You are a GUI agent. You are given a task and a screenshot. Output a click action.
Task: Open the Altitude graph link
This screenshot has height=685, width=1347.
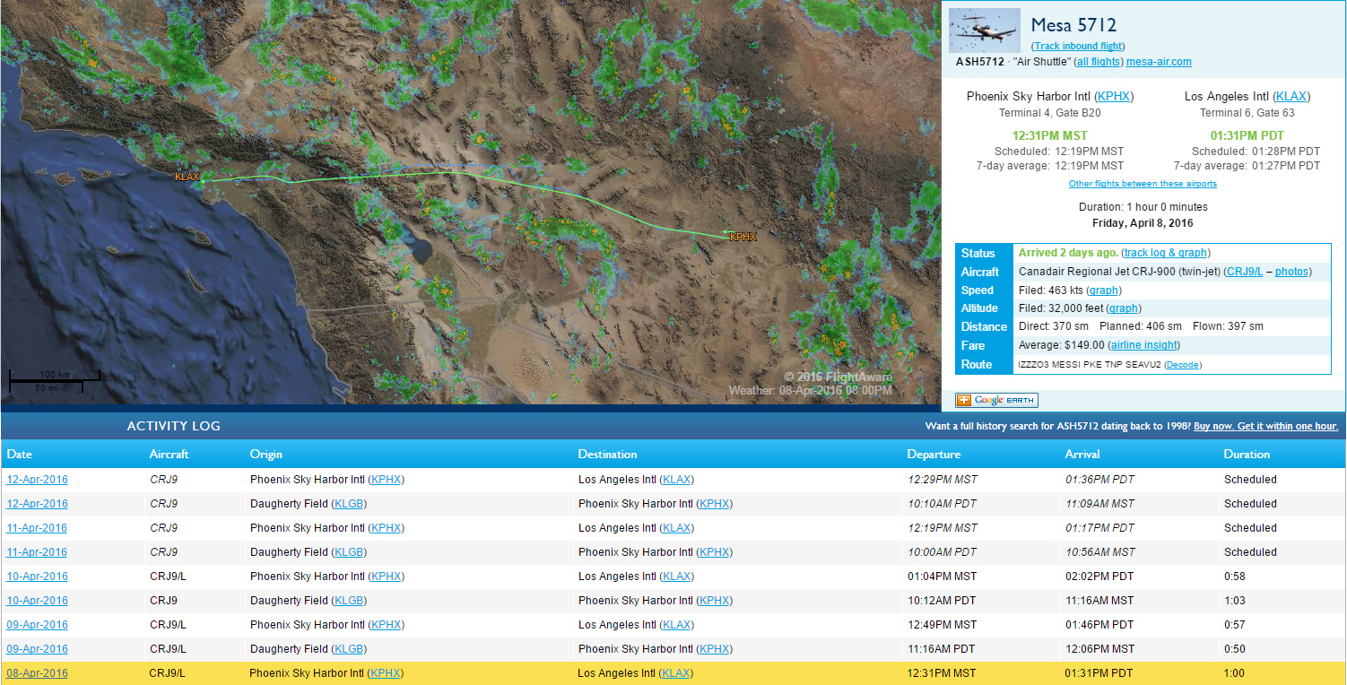click(1125, 308)
